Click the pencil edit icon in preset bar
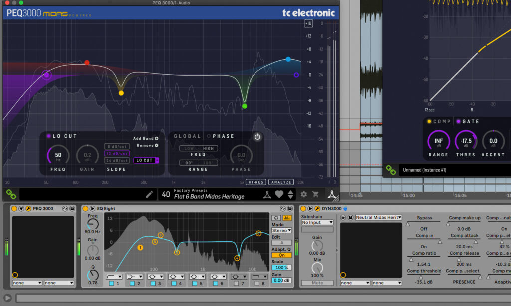This screenshot has height=306, width=511. click(149, 194)
